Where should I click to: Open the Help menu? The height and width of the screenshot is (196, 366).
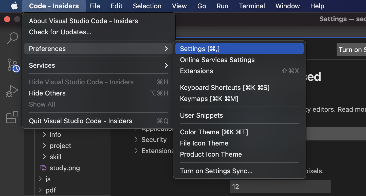pos(317,6)
